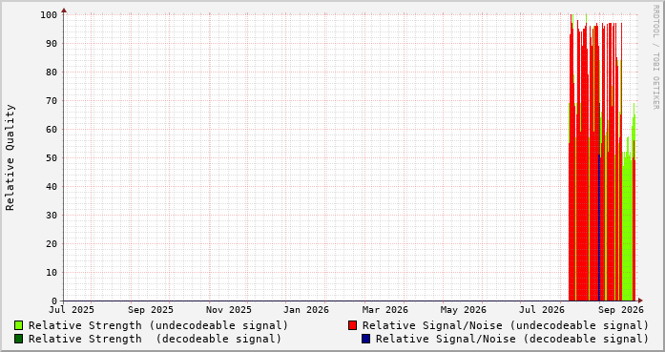The image size is (665, 352).
Task: Click the 100 value on y-axis
Action: (x=49, y=15)
